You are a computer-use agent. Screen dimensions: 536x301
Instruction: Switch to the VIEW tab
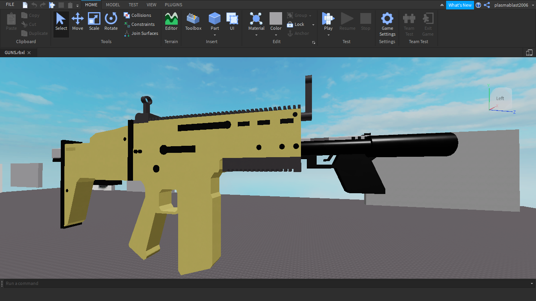(151, 5)
